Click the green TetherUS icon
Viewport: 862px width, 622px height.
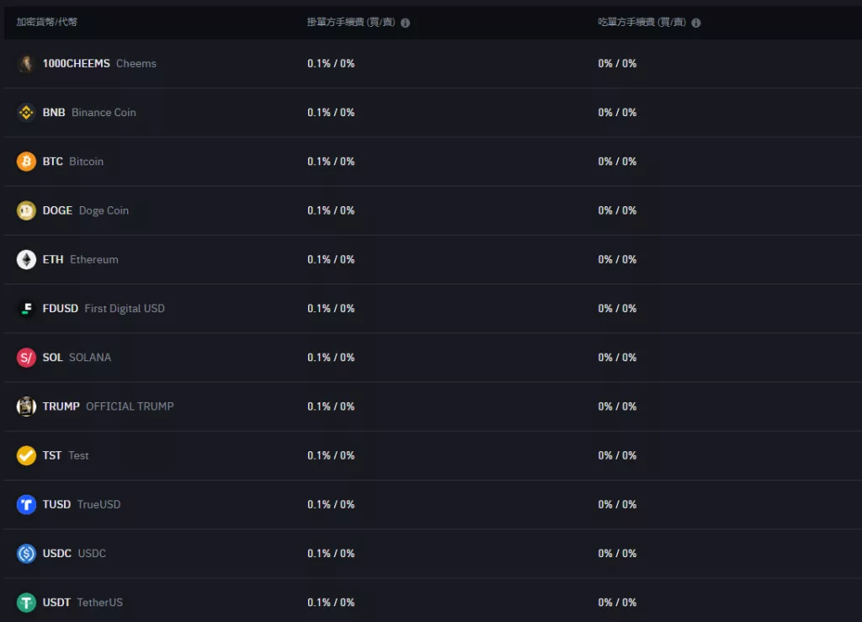tap(26, 603)
